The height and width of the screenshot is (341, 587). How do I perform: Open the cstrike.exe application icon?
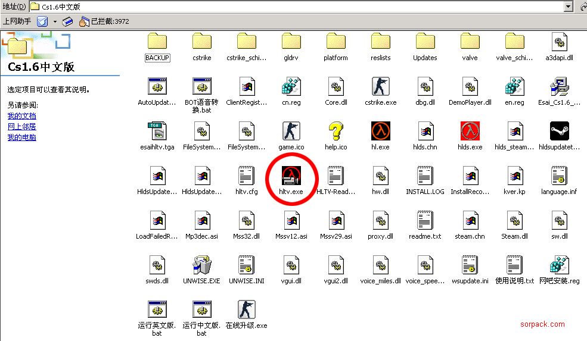(x=381, y=87)
